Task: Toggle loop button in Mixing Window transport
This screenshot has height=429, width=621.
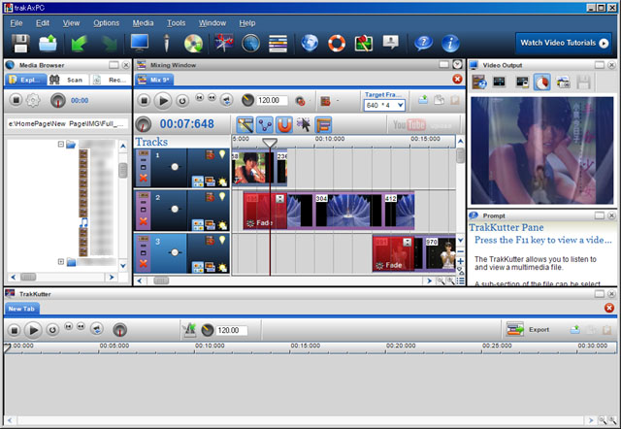Action: (x=182, y=101)
